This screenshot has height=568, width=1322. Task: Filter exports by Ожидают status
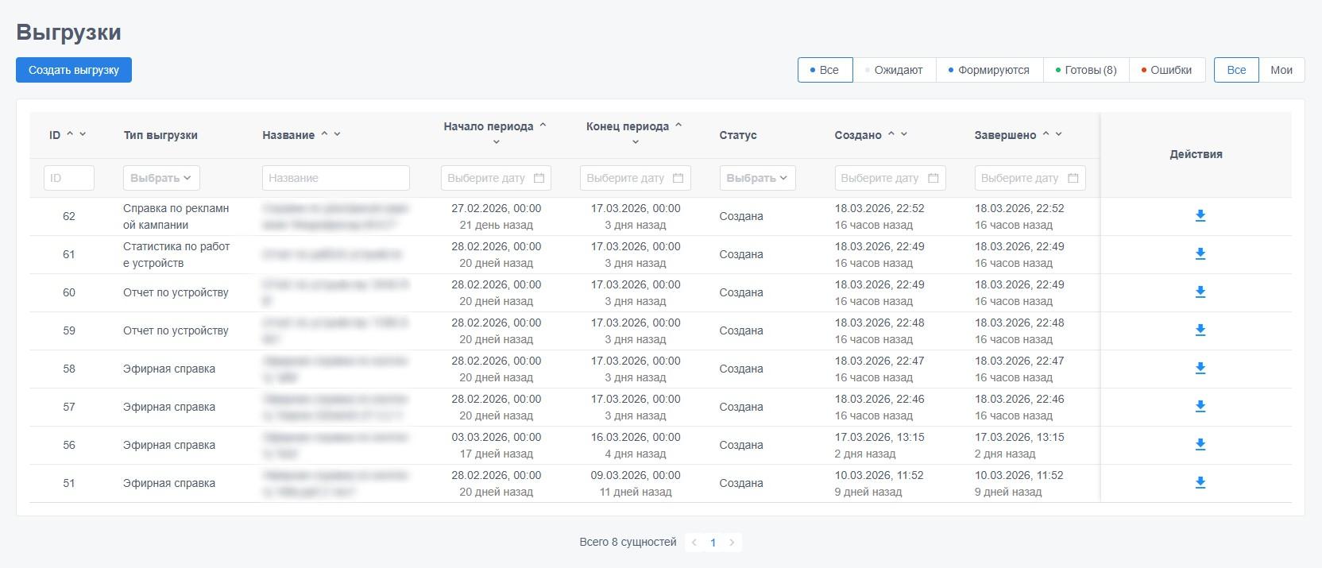click(895, 70)
